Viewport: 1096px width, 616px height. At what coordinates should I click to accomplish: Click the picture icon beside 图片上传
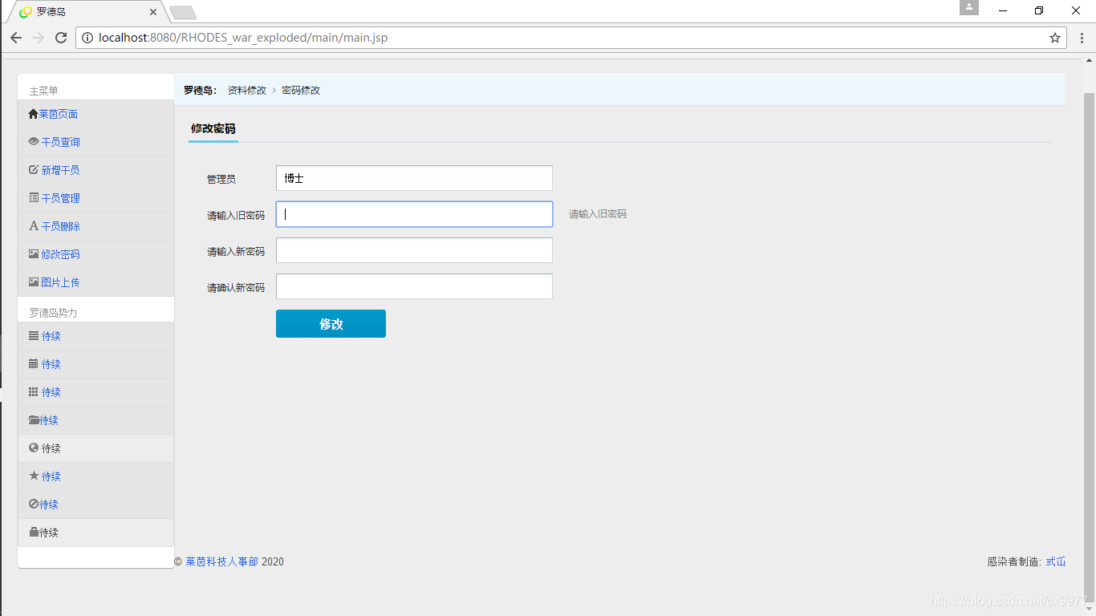[34, 282]
